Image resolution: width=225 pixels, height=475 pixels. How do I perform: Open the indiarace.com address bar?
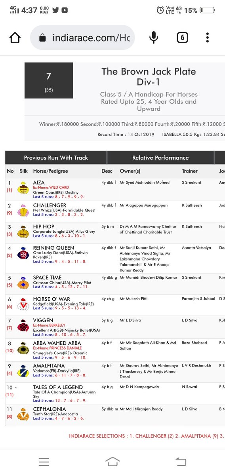click(x=83, y=38)
